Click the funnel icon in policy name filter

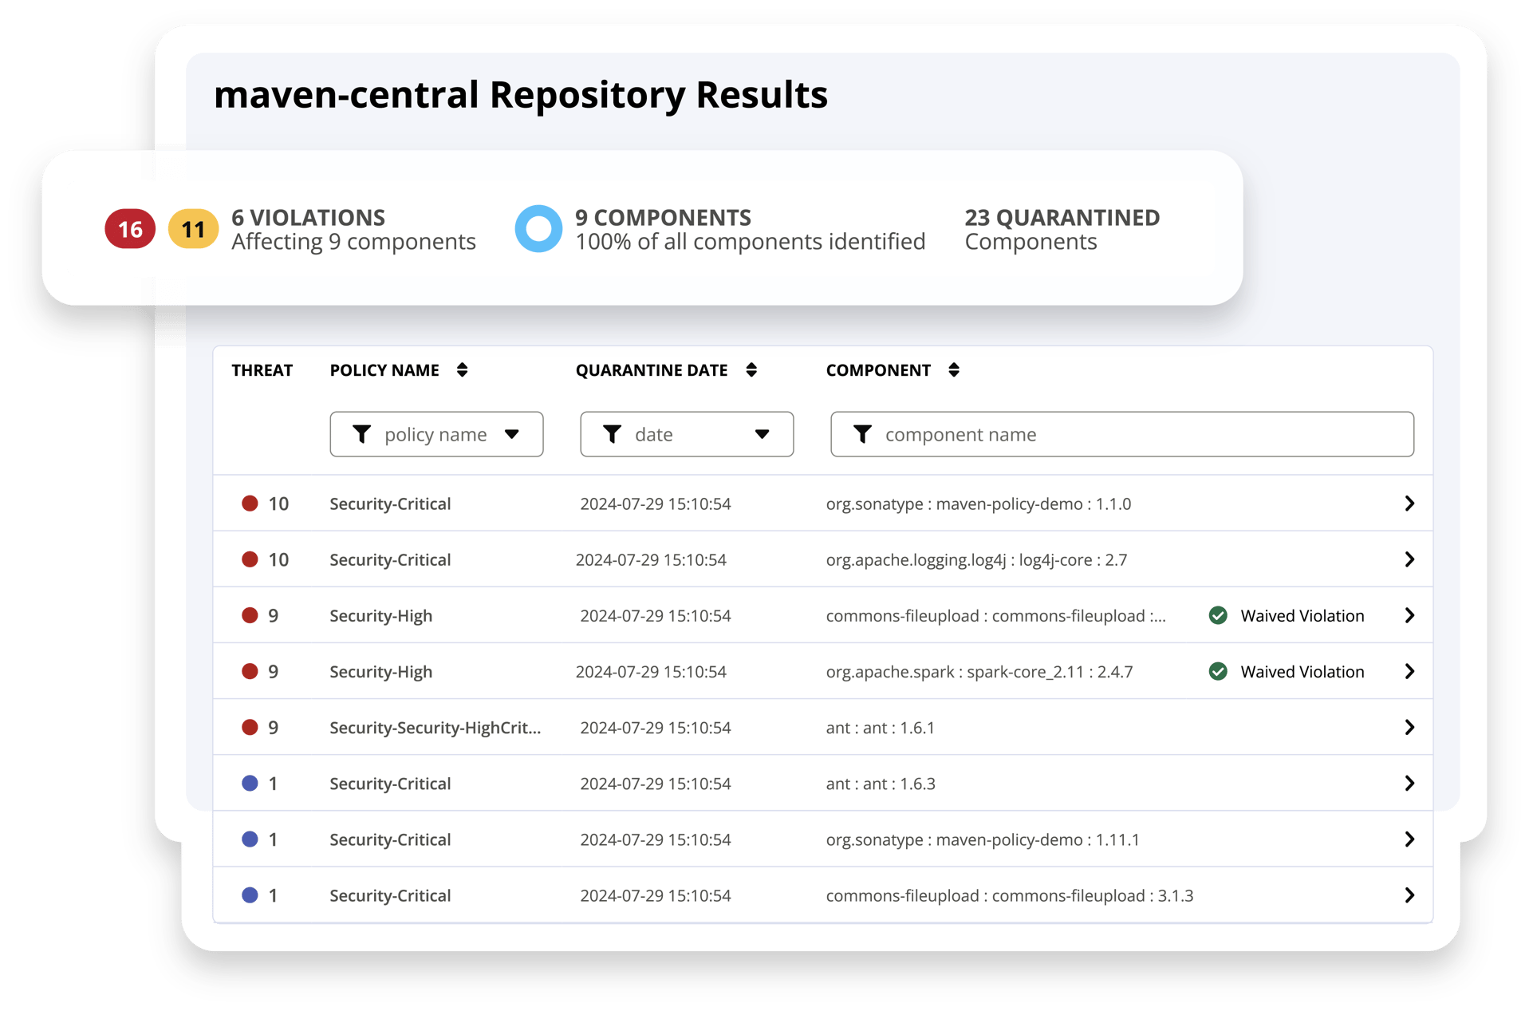tap(363, 434)
